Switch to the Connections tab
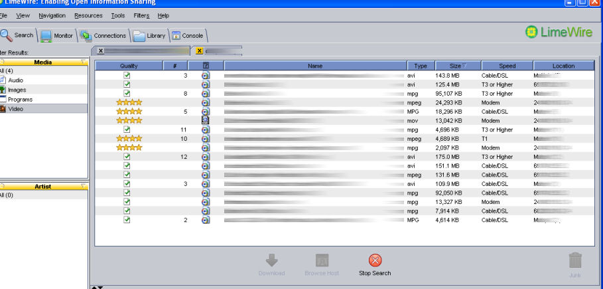 click(x=103, y=36)
